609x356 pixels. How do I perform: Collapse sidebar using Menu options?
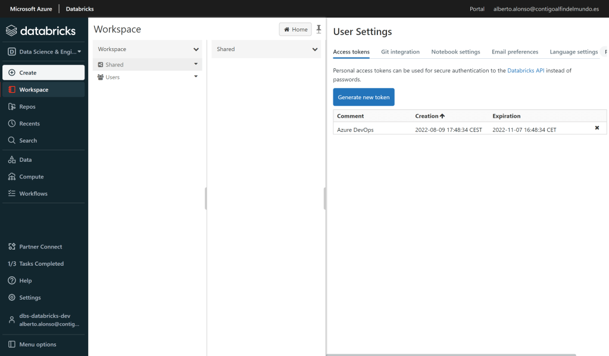point(38,345)
